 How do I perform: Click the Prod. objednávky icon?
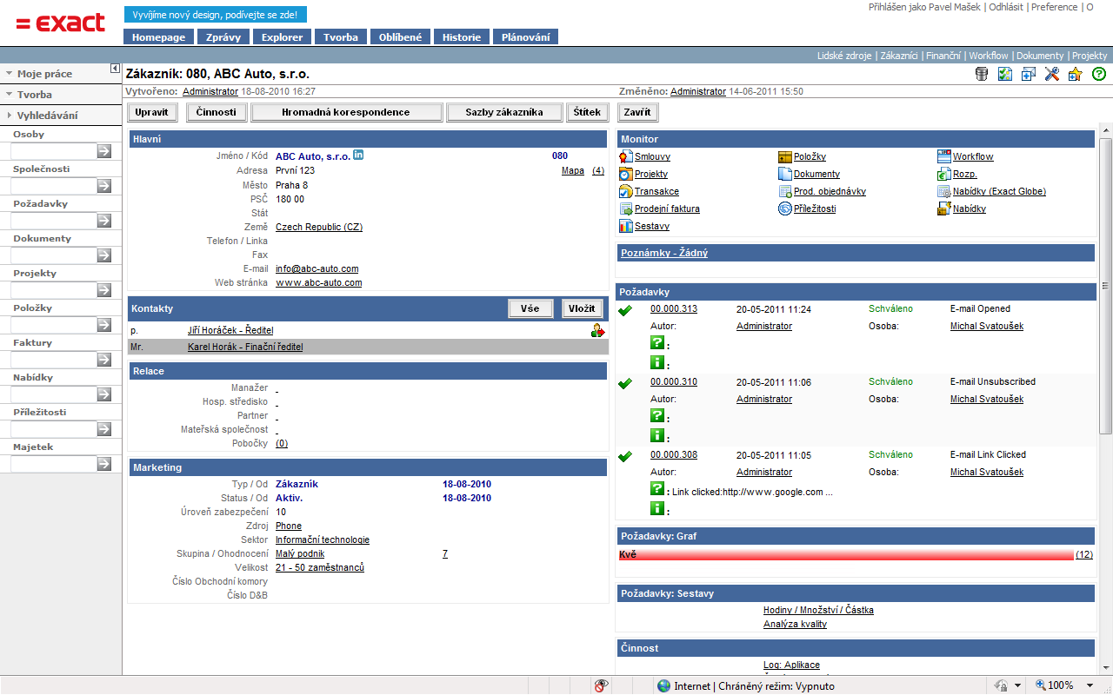pos(785,191)
